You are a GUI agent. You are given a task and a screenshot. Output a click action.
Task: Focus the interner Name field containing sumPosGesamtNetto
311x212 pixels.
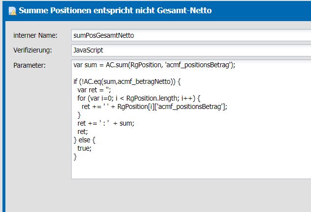click(191, 35)
